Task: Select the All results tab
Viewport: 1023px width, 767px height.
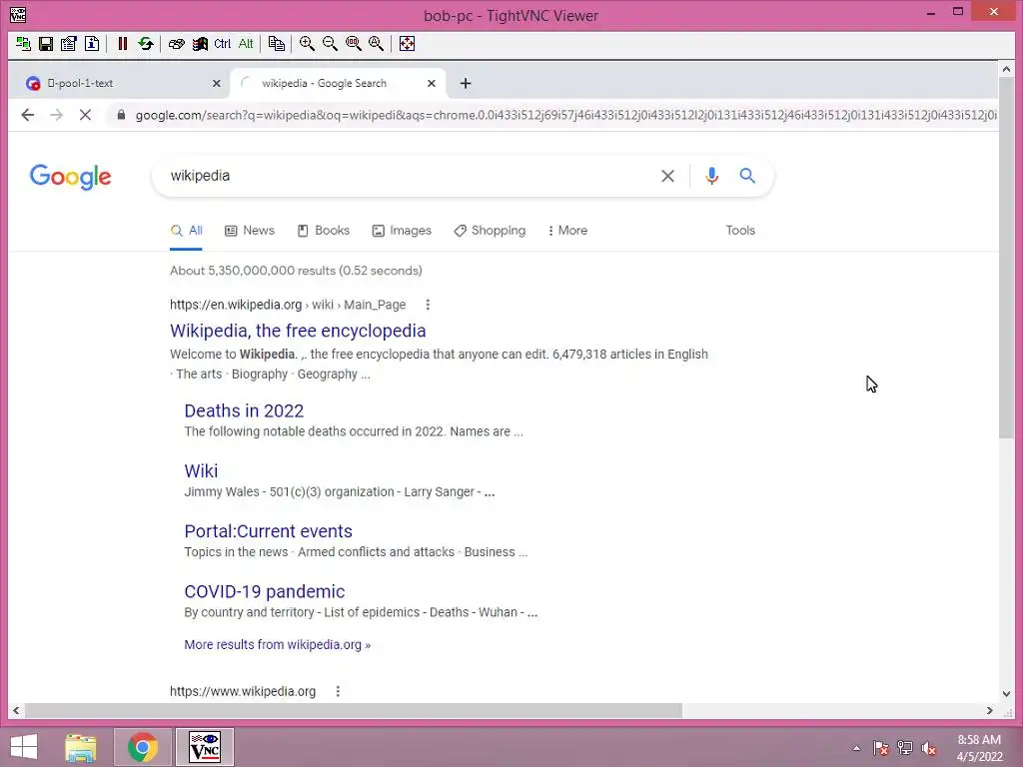Action: pyautogui.click(x=186, y=231)
